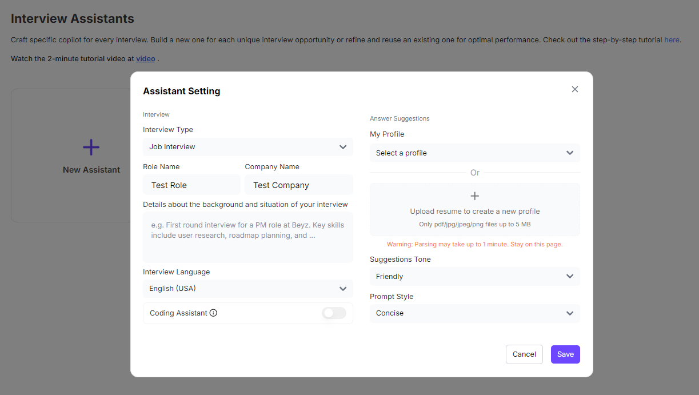Close the Assistant Setting dialog with X
699x395 pixels.
click(575, 89)
